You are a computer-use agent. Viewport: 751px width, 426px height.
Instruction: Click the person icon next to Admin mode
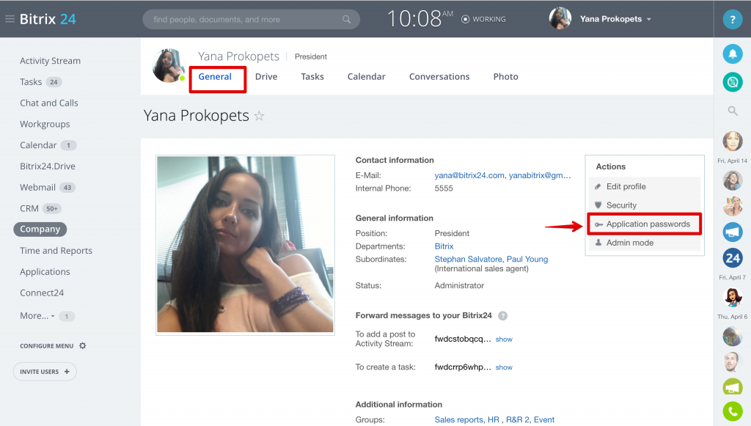pos(598,243)
